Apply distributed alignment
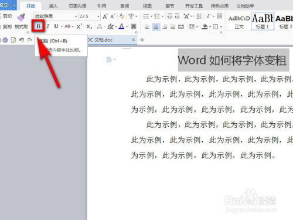The width and height of the screenshot is (293, 220). 181,26
